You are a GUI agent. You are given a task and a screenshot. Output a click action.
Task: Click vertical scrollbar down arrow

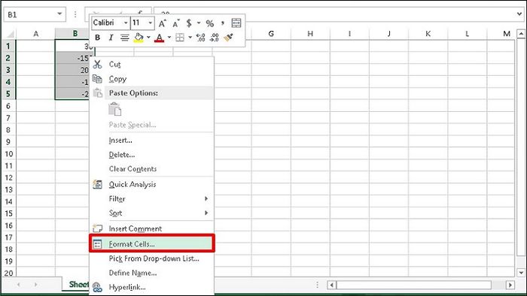coord(521,272)
